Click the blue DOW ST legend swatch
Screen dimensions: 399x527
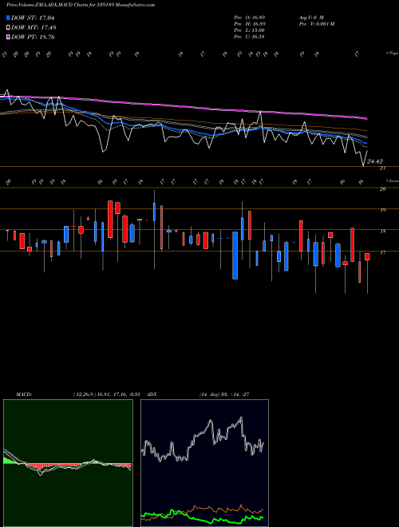pos(8,18)
